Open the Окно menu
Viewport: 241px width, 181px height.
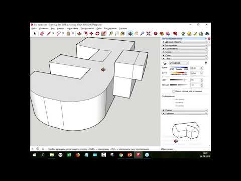tap(99, 29)
